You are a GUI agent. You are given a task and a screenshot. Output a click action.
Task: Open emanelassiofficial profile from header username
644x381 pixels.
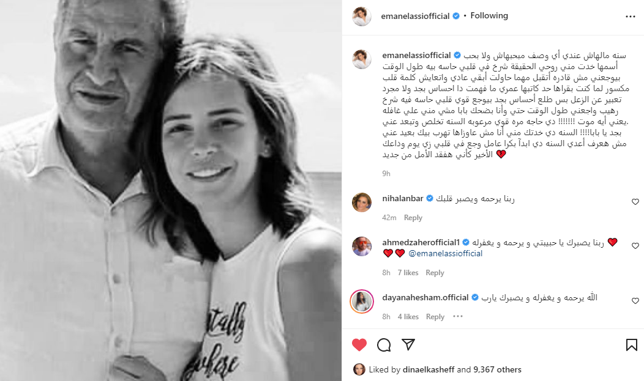(x=415, y=16)
